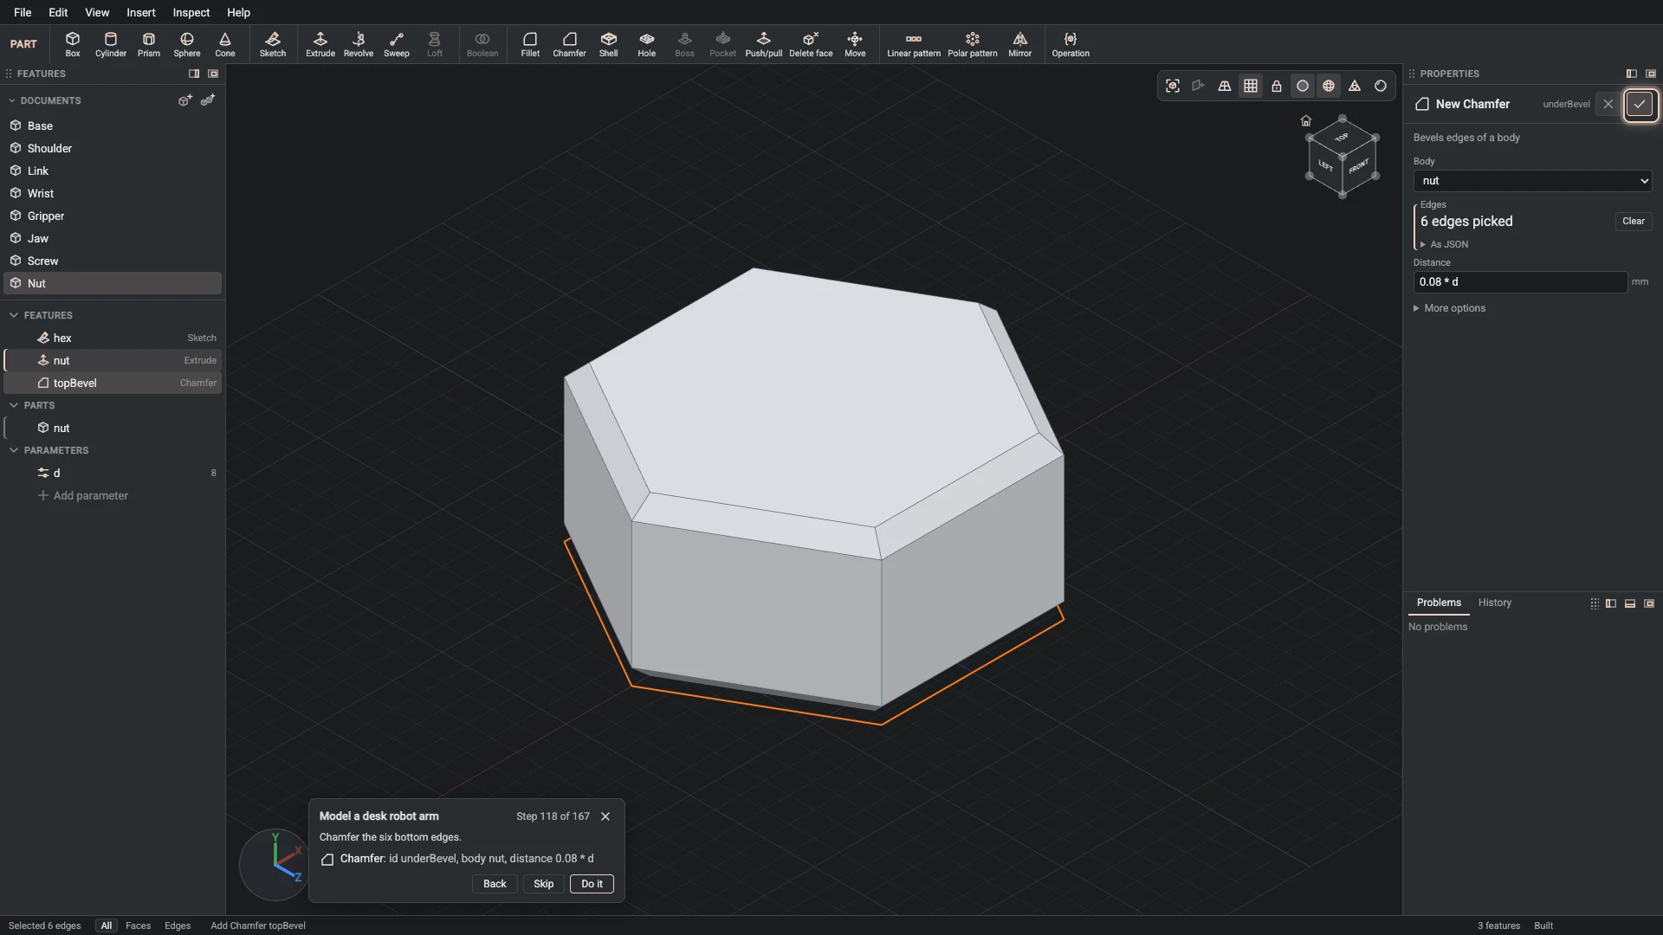Select the Move tool
Screen dimensions: 1663x935
(x=855, y=44)
